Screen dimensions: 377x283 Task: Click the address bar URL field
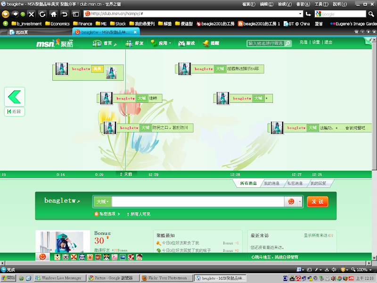click(193, 14)
